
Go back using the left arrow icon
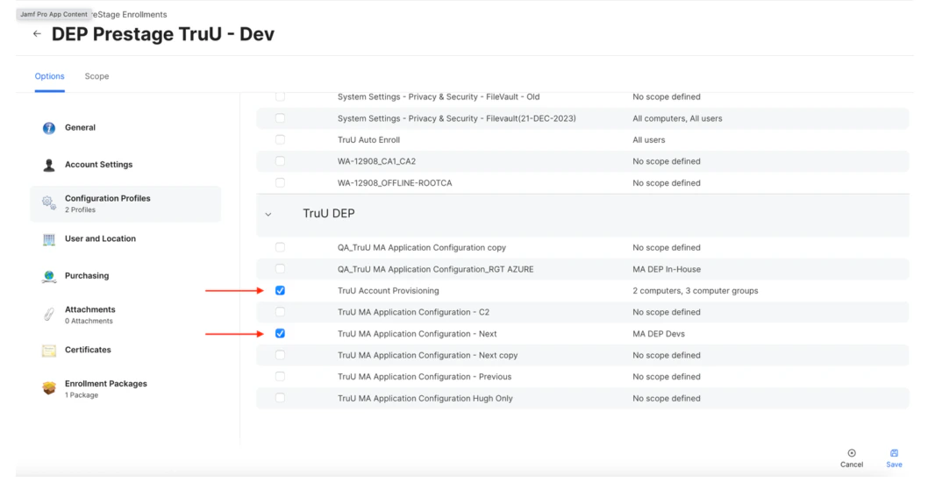click(x=37, y=34)
